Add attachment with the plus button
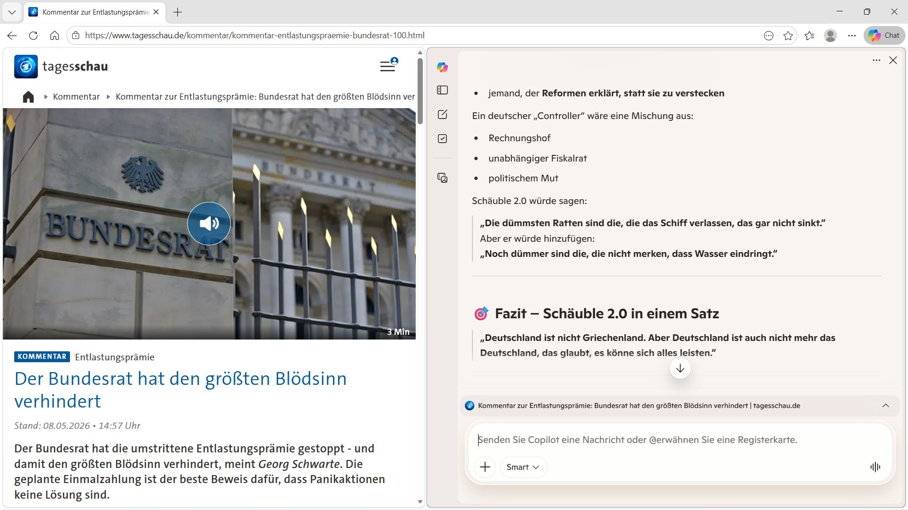Viewport: 908px width, 510px height. point(485,467)
